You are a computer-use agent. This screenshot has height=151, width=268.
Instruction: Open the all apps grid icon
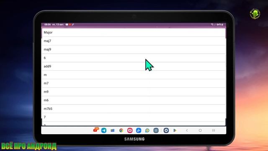point(156,130)
